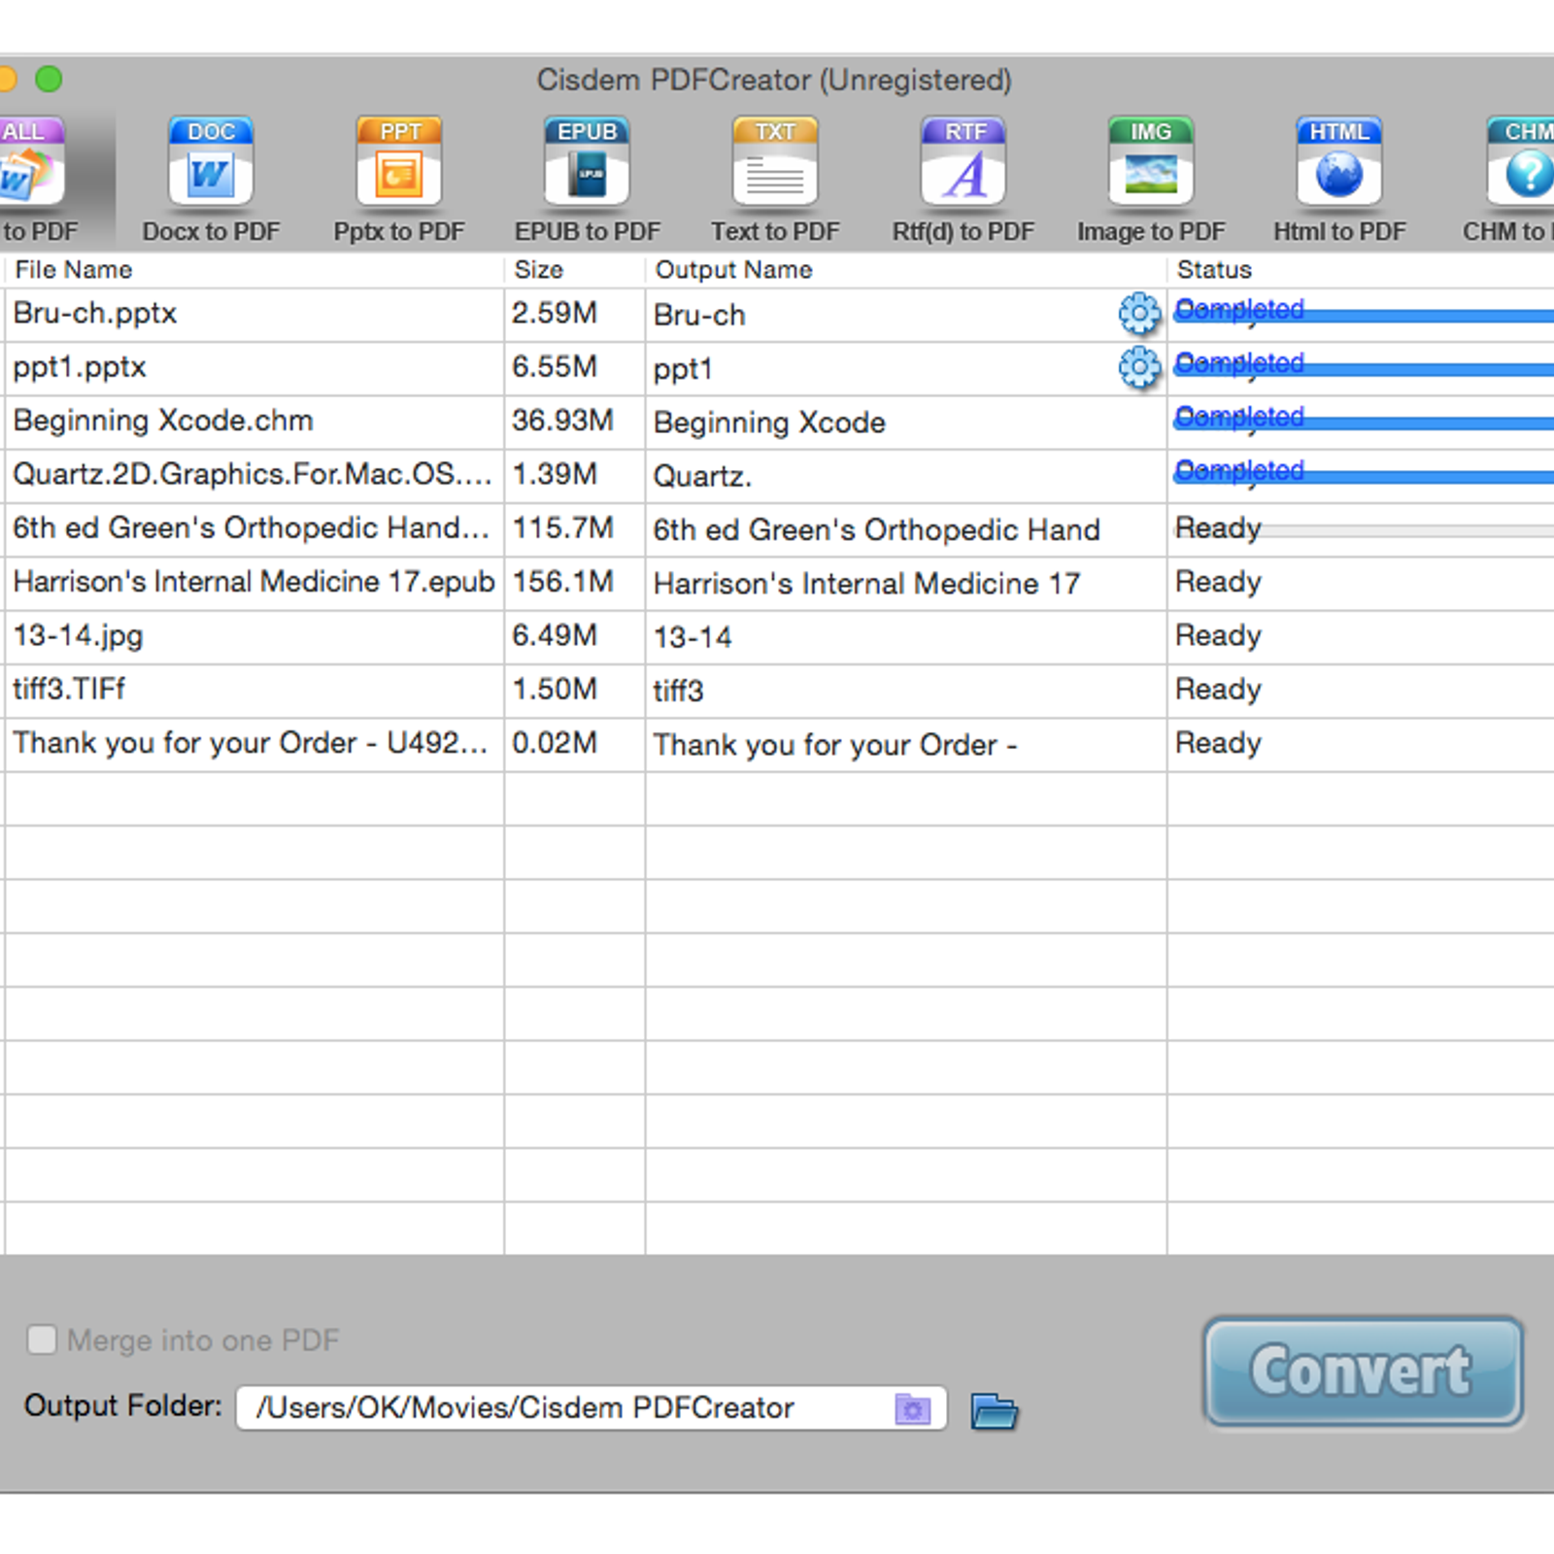Image resolution: width=1554 pixels, height=1554 pixels.
Task: Open the output folder with blue folder icon
Action: 994,1410
